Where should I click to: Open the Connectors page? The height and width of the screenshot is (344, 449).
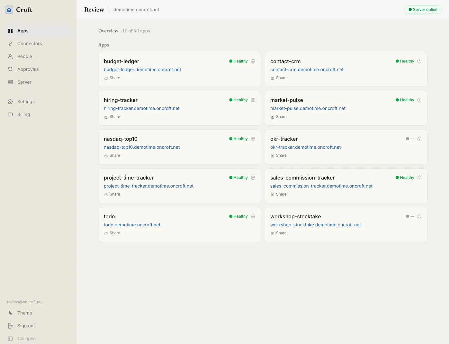coord(38,44)
